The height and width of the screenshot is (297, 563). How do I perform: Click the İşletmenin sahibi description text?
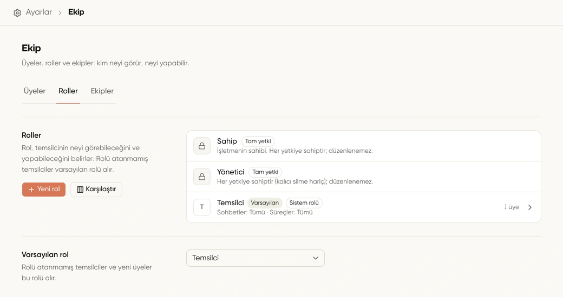click(295, 151)
